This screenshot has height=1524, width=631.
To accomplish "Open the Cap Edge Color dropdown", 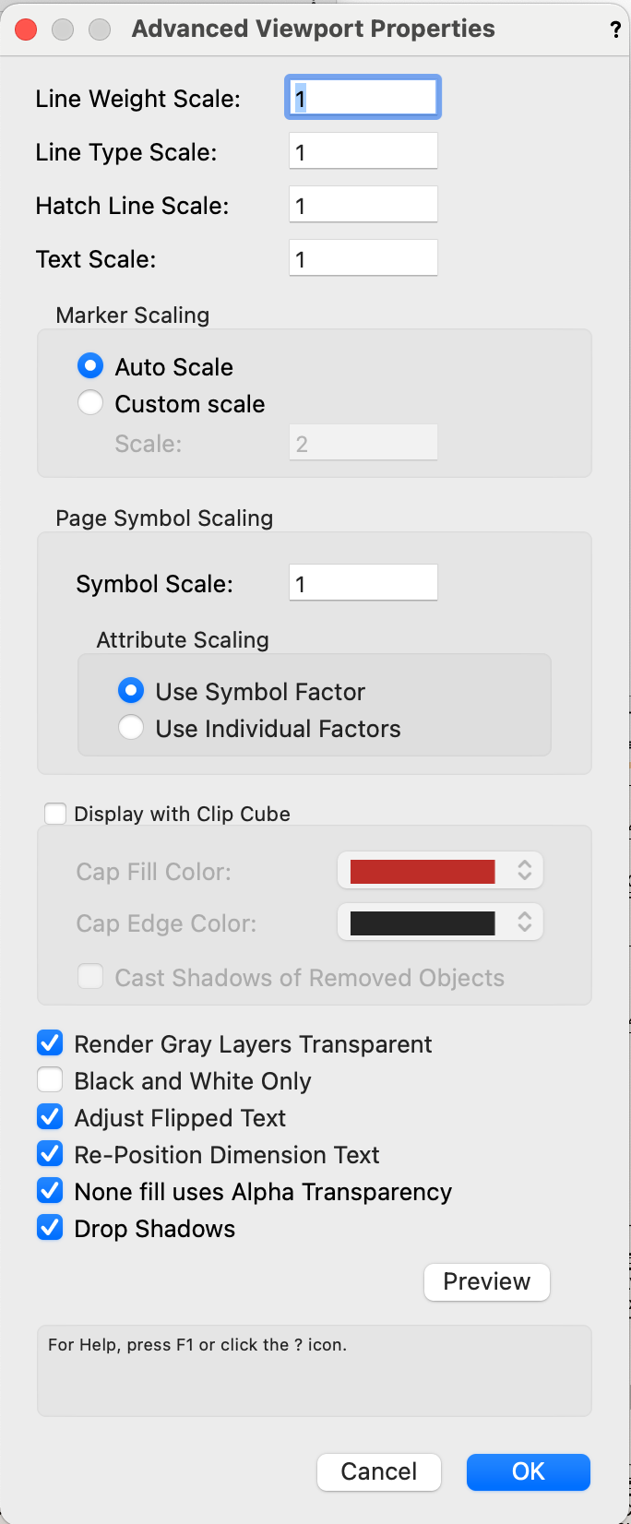I will click(440, 922).
